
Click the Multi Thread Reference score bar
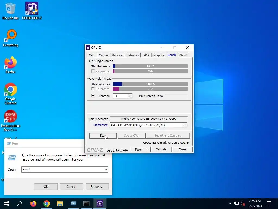(x=150, y=89)
